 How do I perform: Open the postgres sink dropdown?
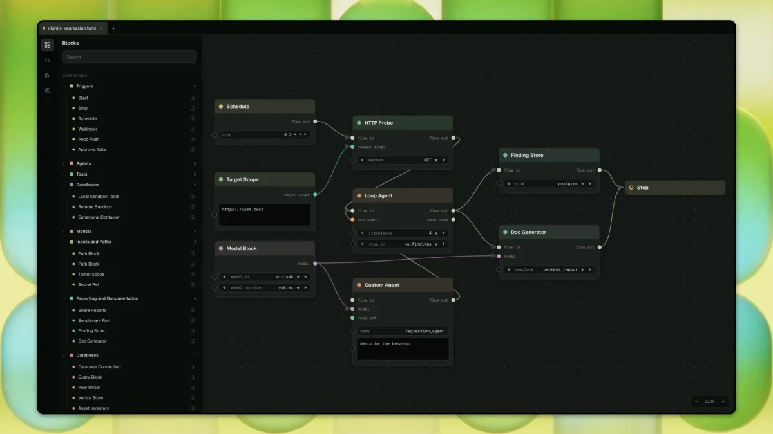(582, 183)
